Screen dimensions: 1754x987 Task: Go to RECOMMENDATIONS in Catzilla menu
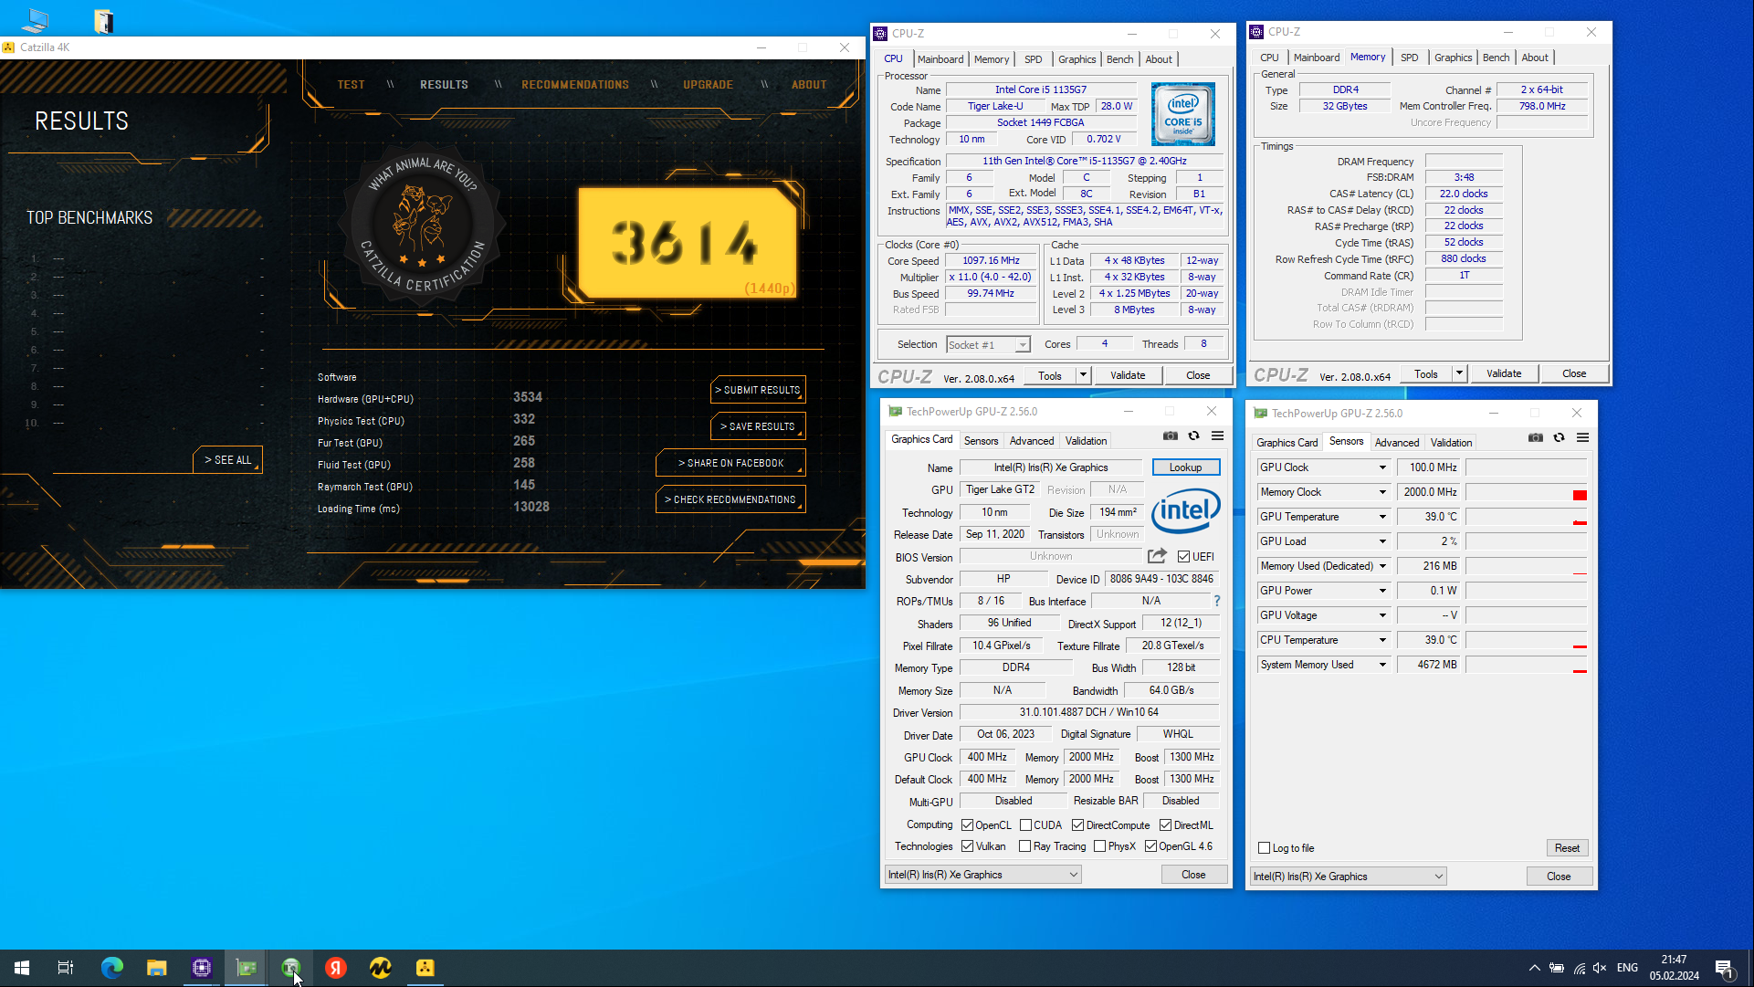575,85
